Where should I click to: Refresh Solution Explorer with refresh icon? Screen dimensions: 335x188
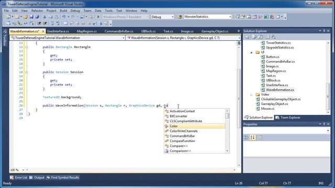click(x=260, y=37)
